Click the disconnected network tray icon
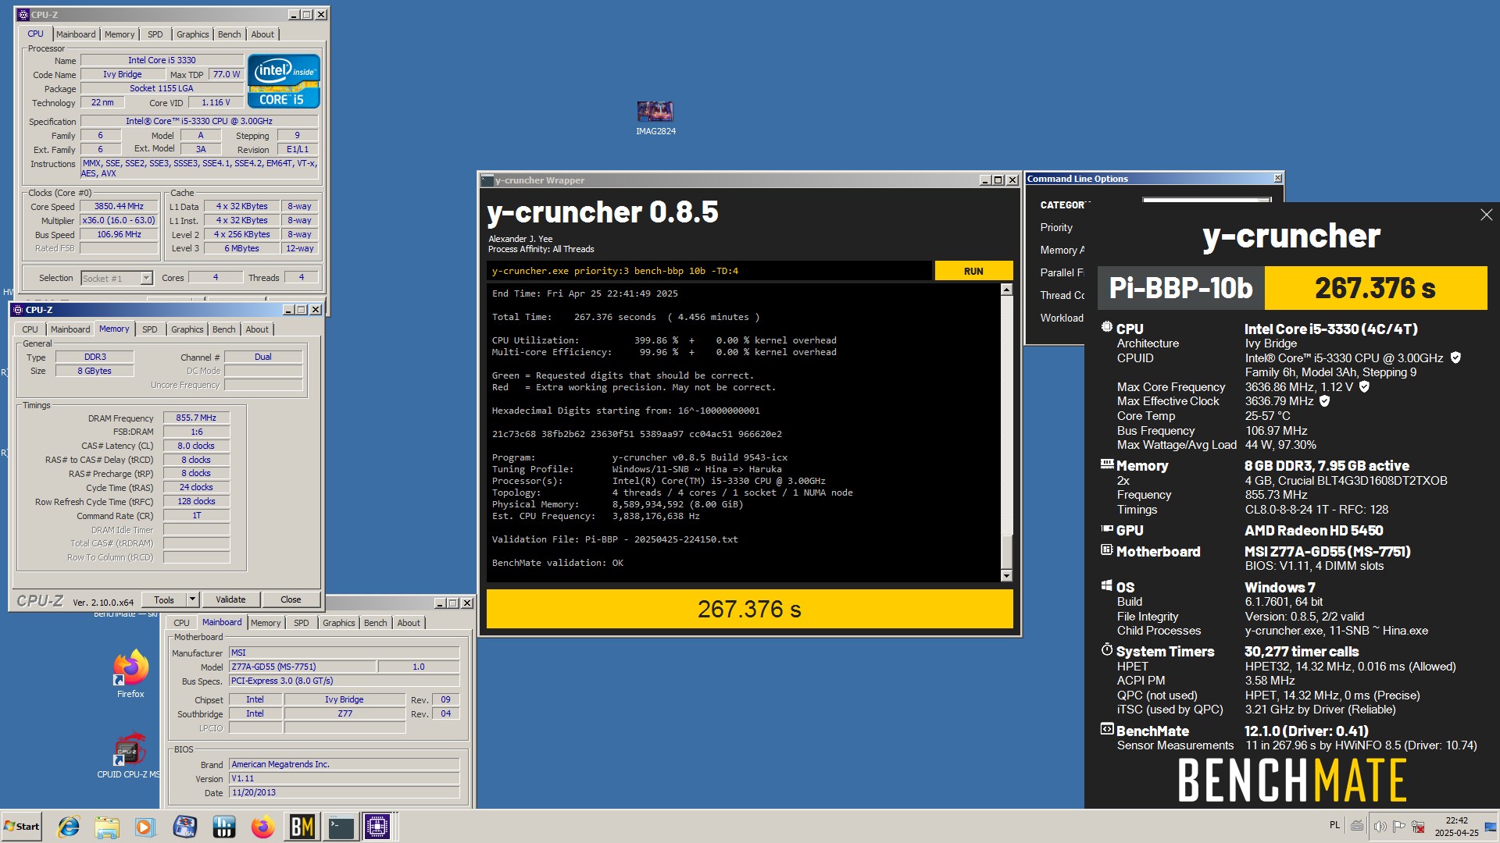The image size is (1500, 843). point(1418,826)
